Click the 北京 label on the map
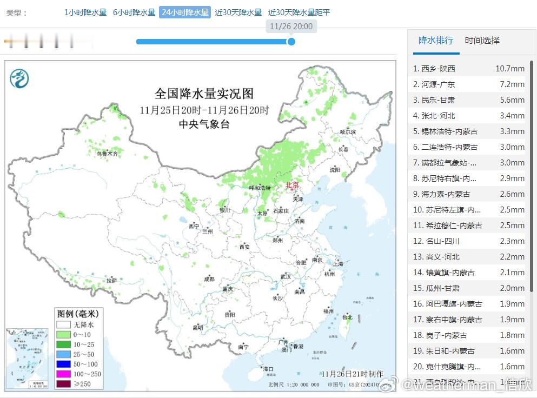The image size is (537, 398). tap(291, 184)
